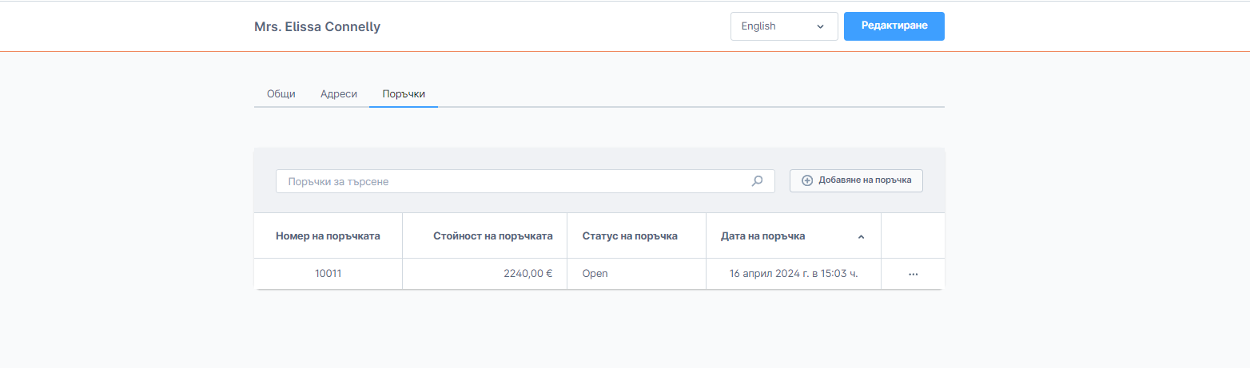Open the English language dropdown

coord(783,26)
